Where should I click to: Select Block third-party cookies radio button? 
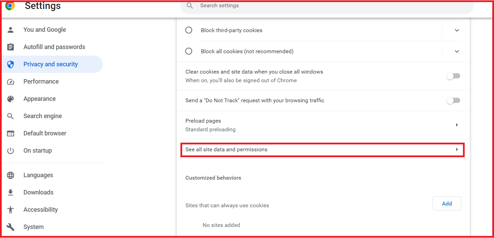pyautogui.click(x=189, y=30)
